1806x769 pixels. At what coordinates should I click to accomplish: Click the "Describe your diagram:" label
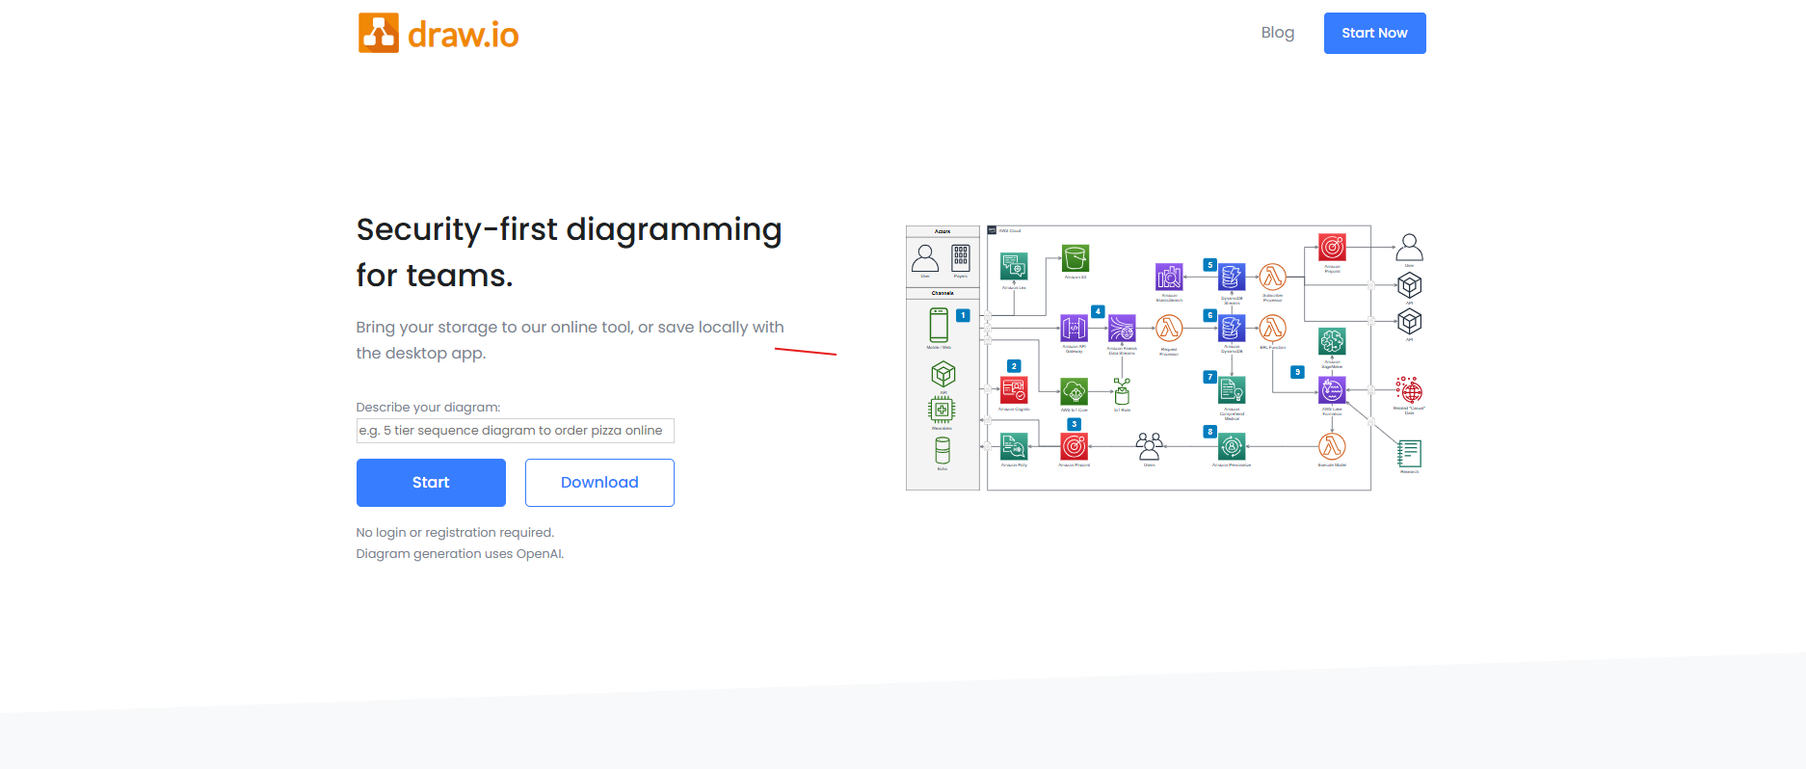point(428,408)
